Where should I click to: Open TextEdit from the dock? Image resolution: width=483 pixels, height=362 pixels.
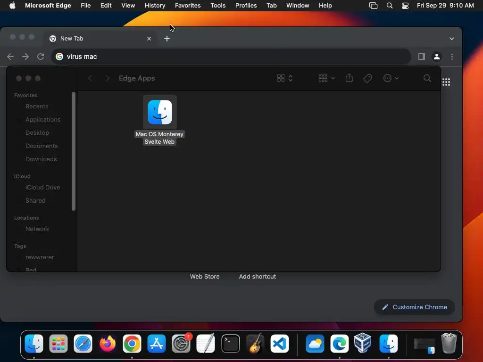pyautogui.click(x=206, y=344)
